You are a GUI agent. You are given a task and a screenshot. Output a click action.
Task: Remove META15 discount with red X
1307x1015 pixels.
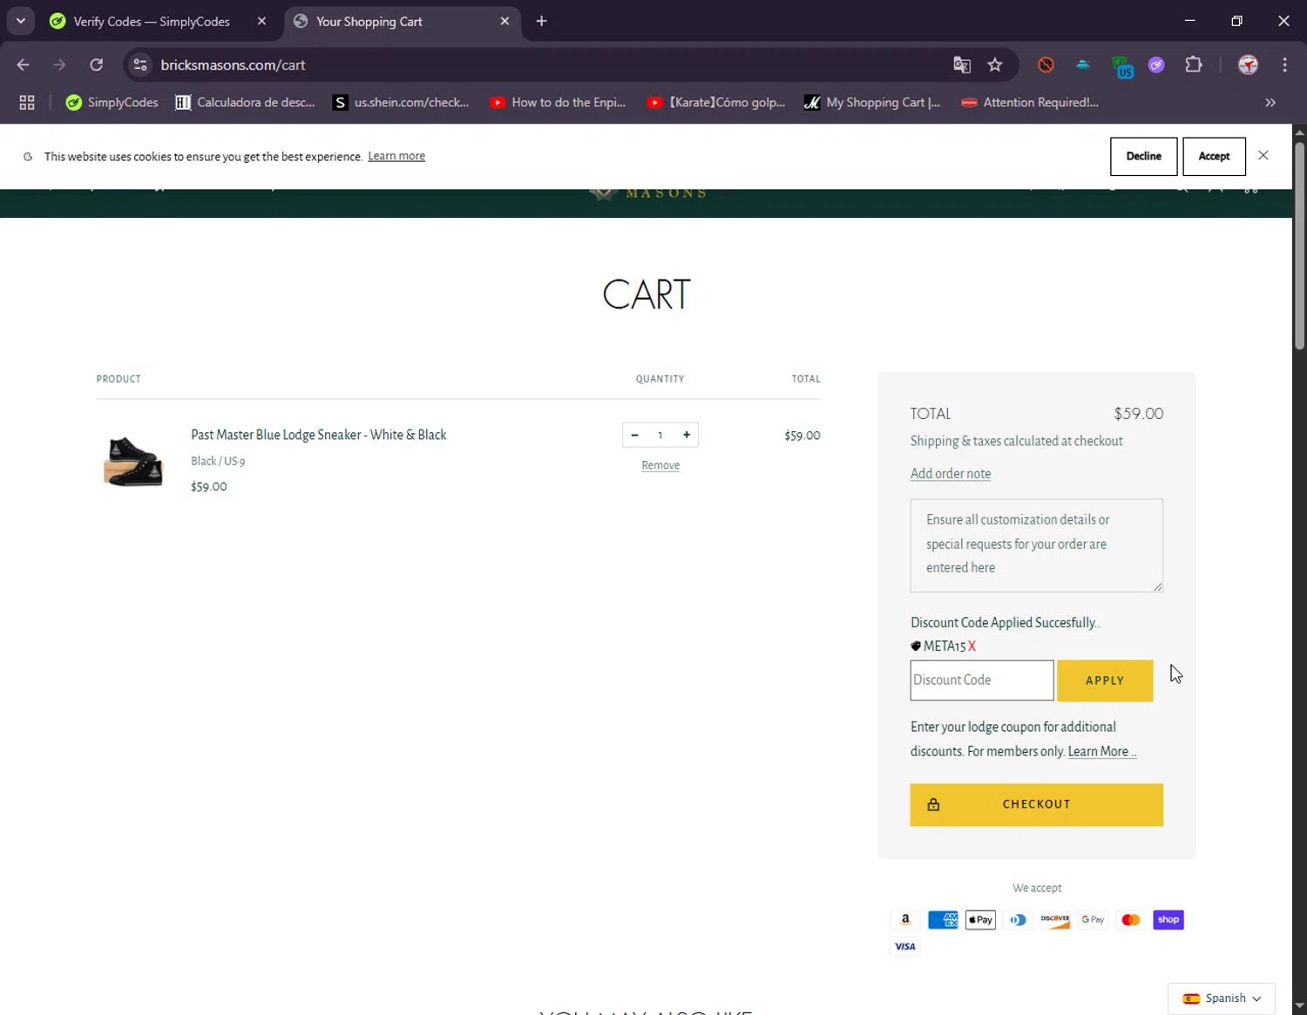[972, 646]
